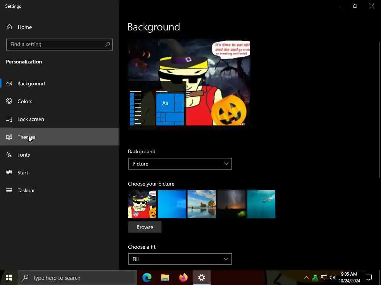Minimize the Settings window
381x285 pixels.
(x=338, y=6)
